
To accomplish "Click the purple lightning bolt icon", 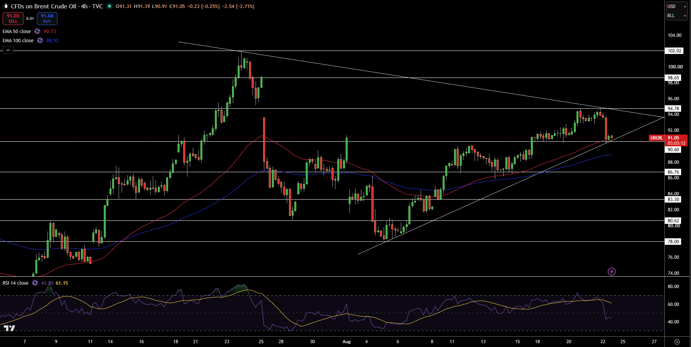I will [612, 271].
